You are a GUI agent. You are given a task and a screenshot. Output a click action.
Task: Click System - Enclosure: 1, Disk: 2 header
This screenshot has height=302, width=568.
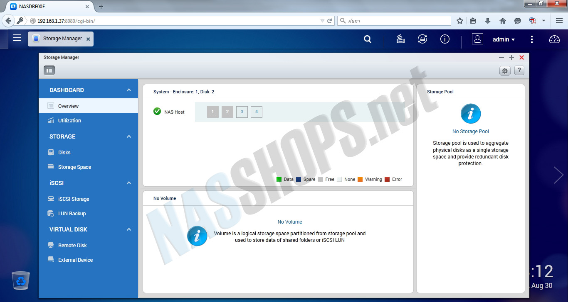(x=184, y=92)
